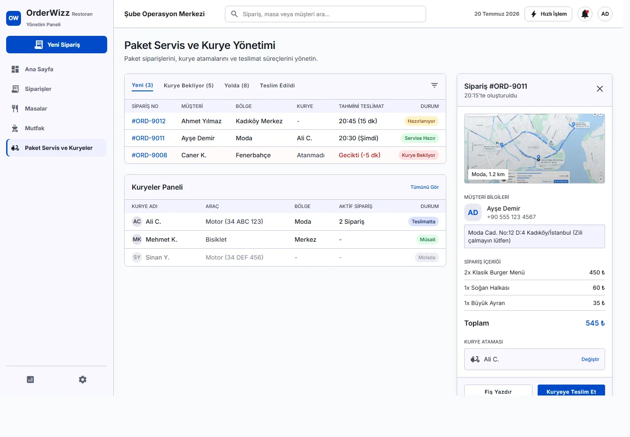Click the search magnifier icon
Image resolution: width=630 pixels, height=437 pixels.
coord(234,14)
